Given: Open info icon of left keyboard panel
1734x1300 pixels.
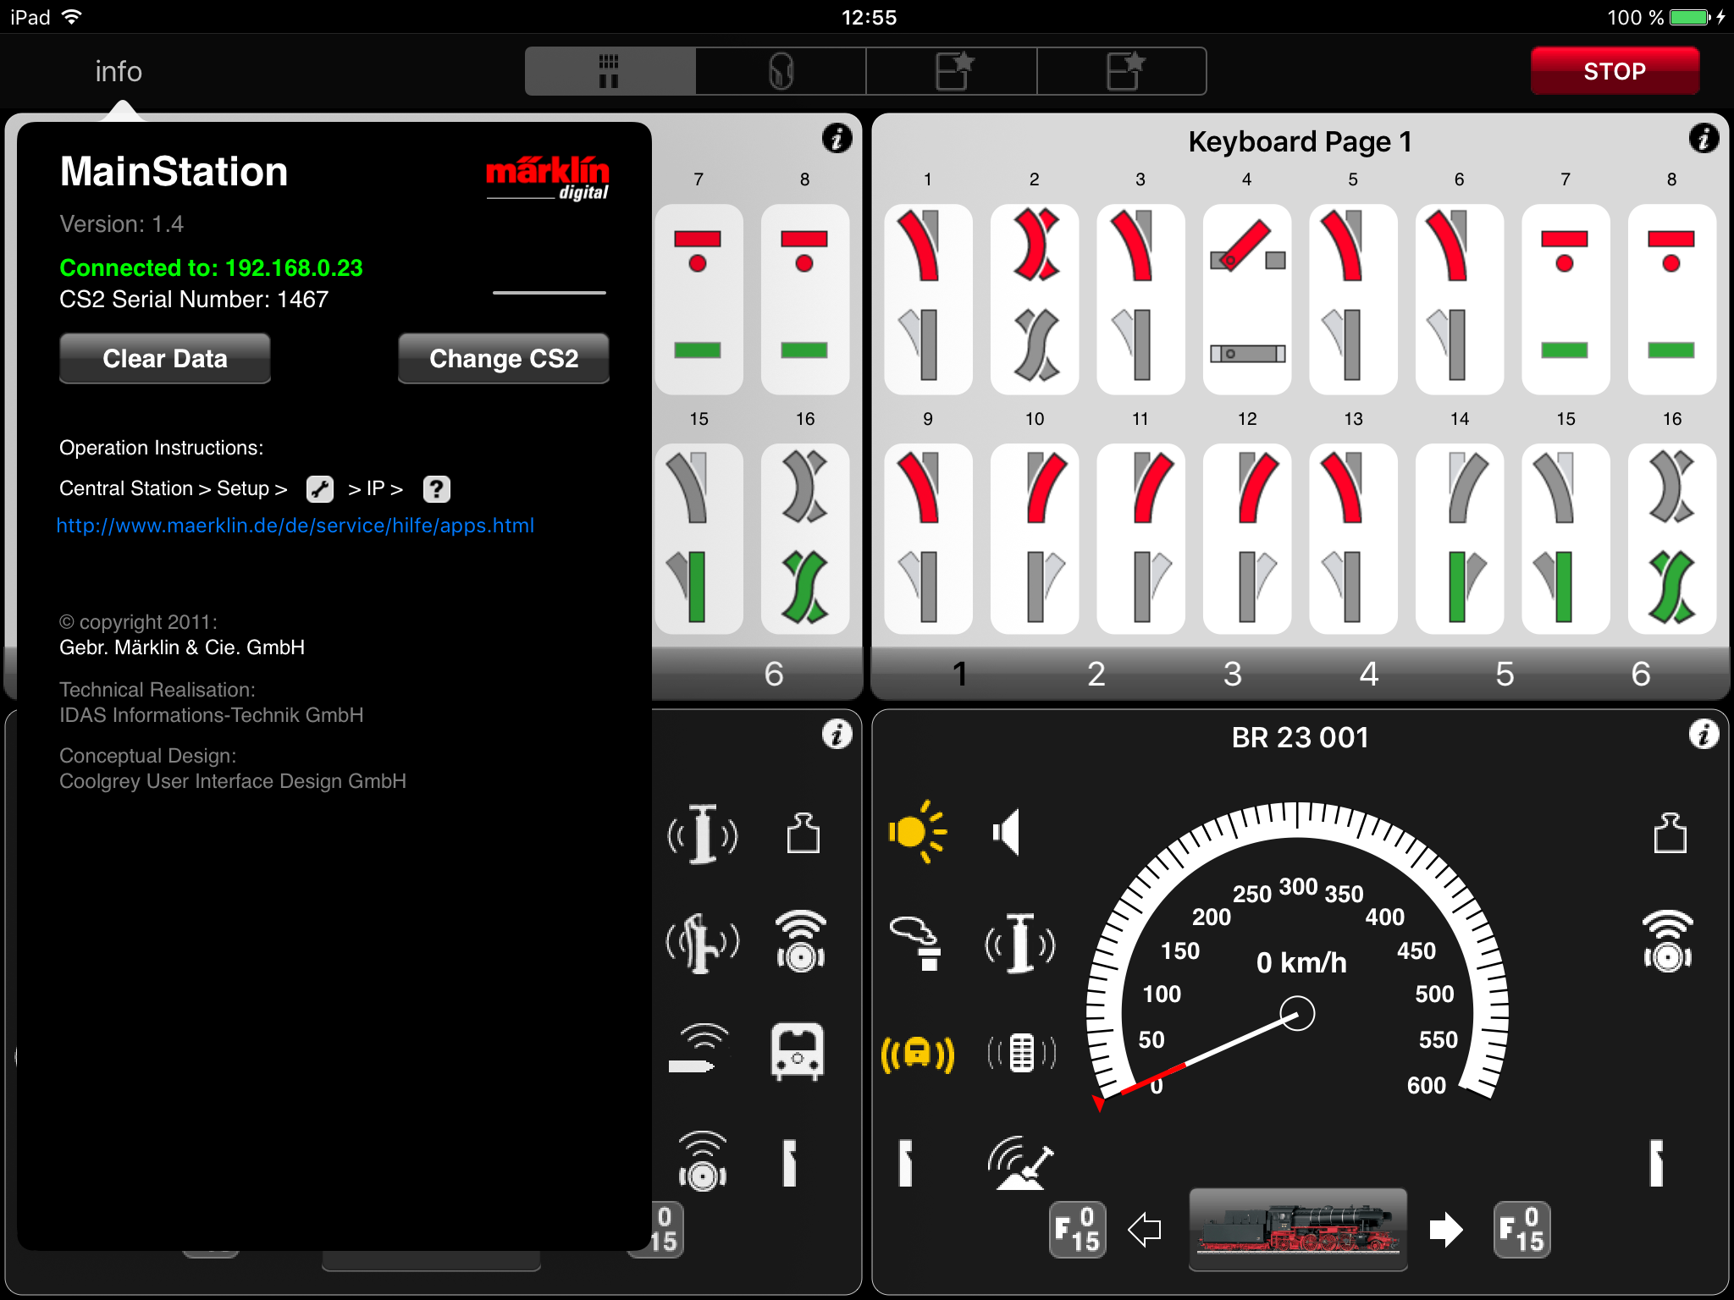Looking at the screenshot, I should pyautogui.click(x=837, y=138).
